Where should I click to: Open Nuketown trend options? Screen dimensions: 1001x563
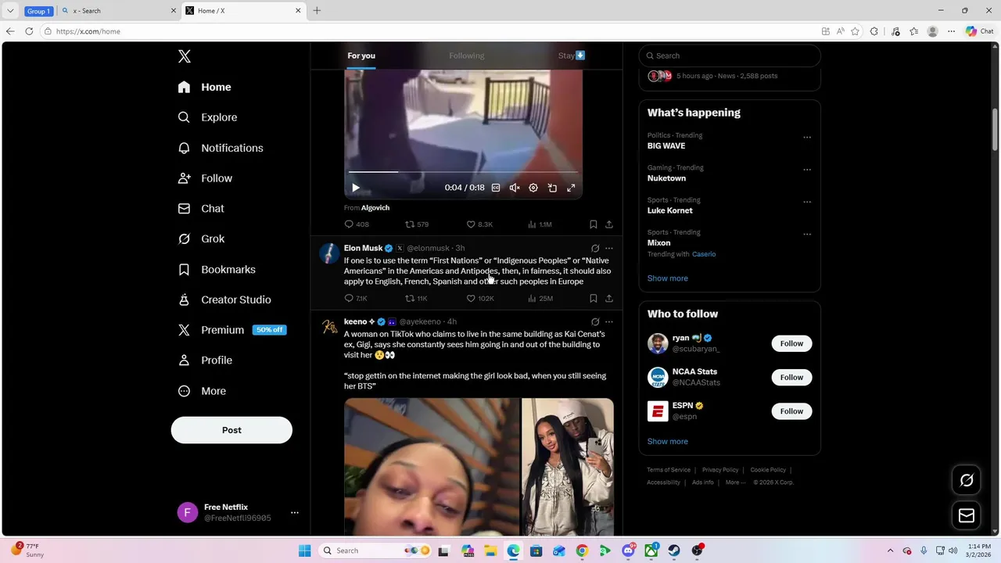coord(807,170)
